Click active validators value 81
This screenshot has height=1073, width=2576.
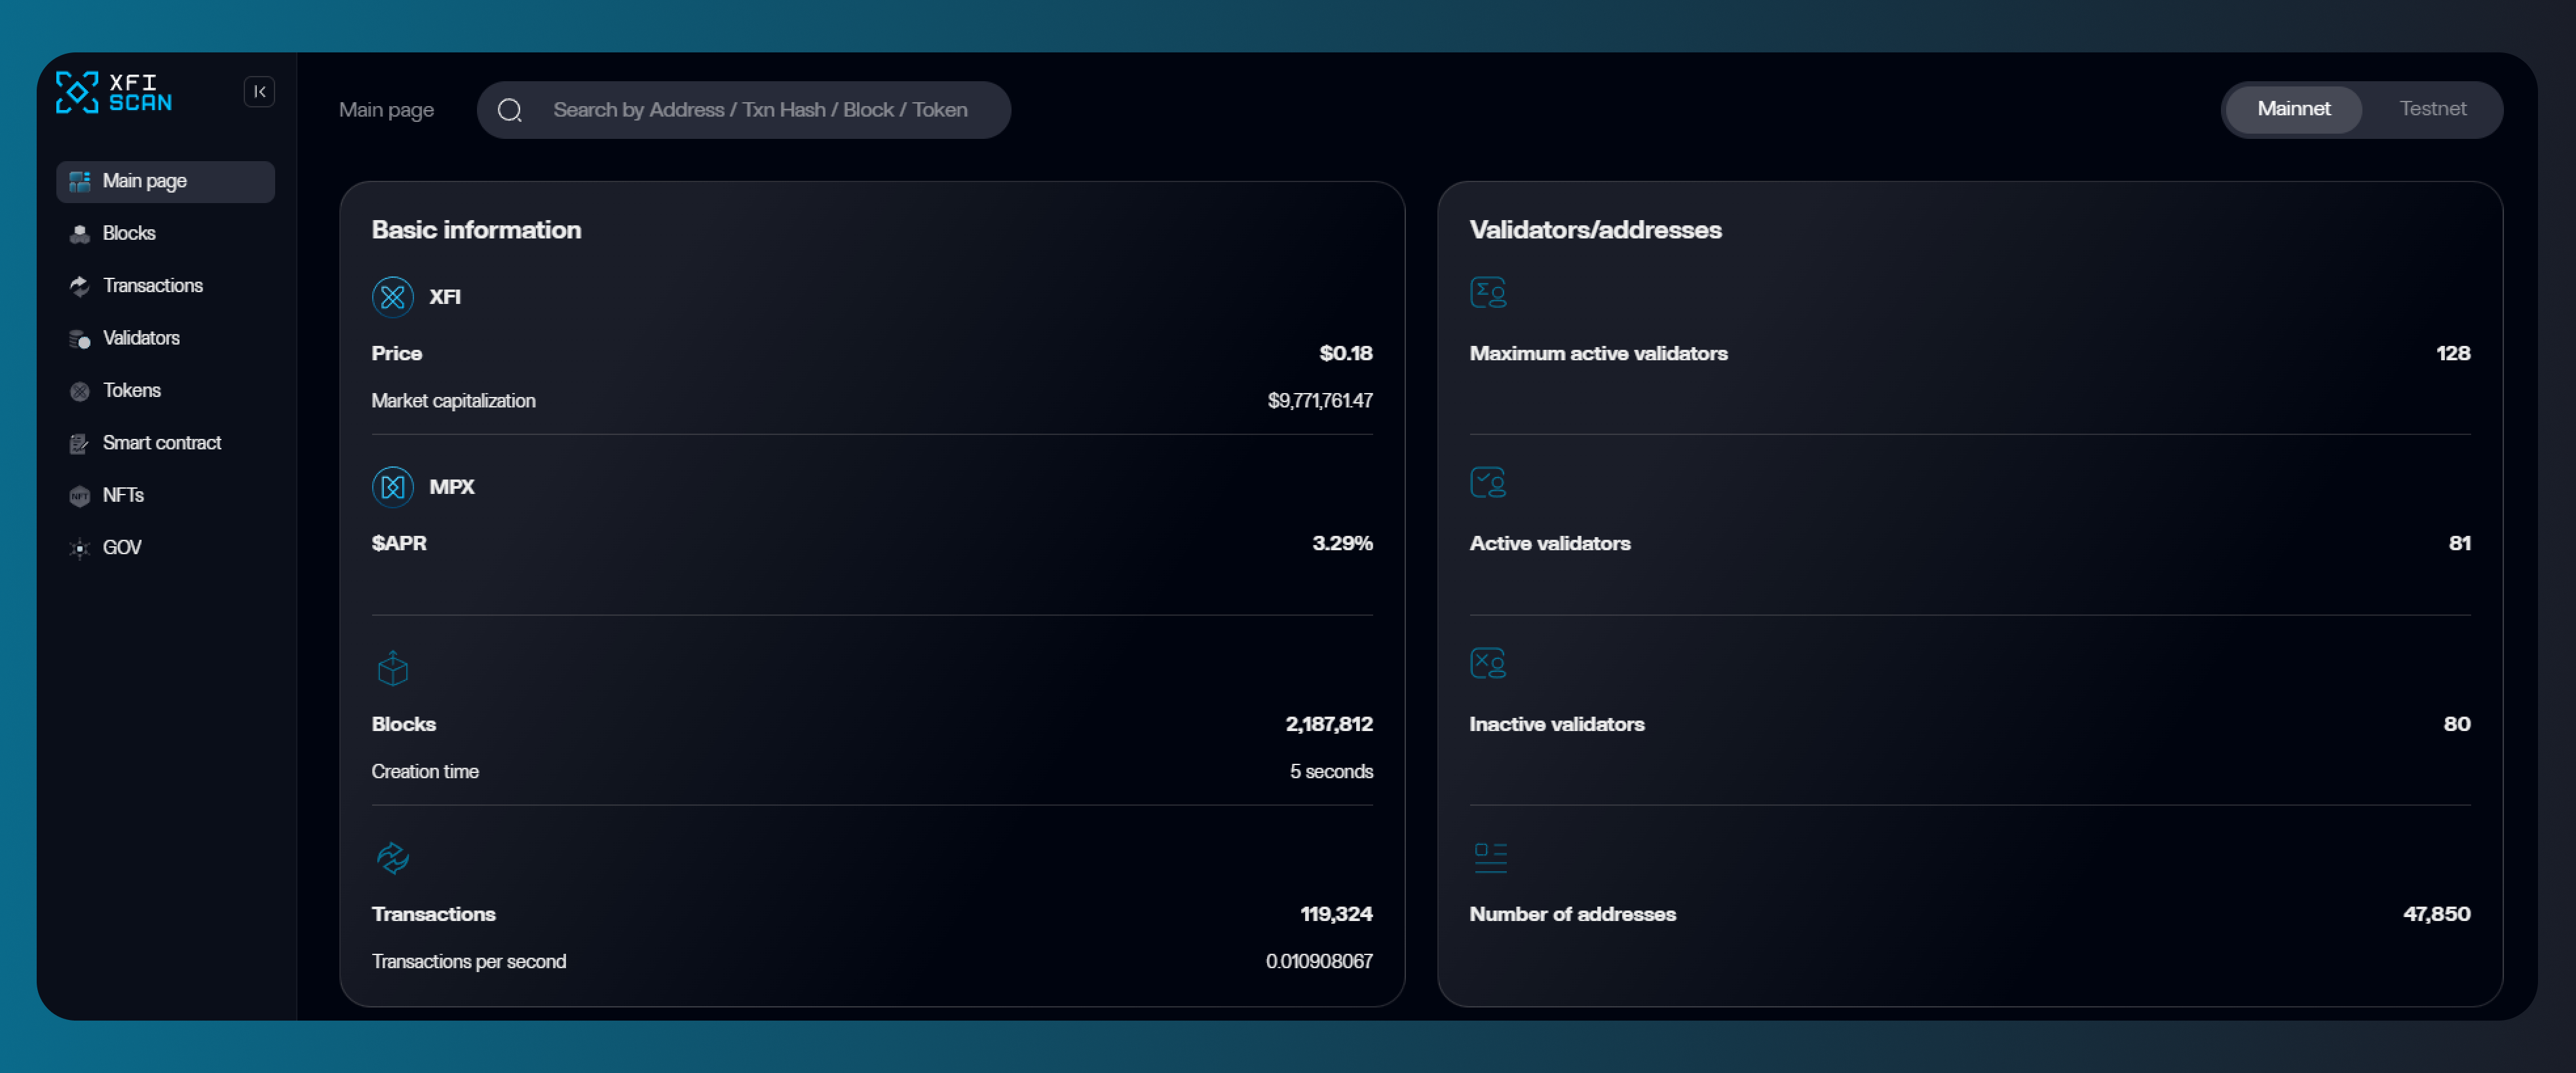click(2460, 543)
